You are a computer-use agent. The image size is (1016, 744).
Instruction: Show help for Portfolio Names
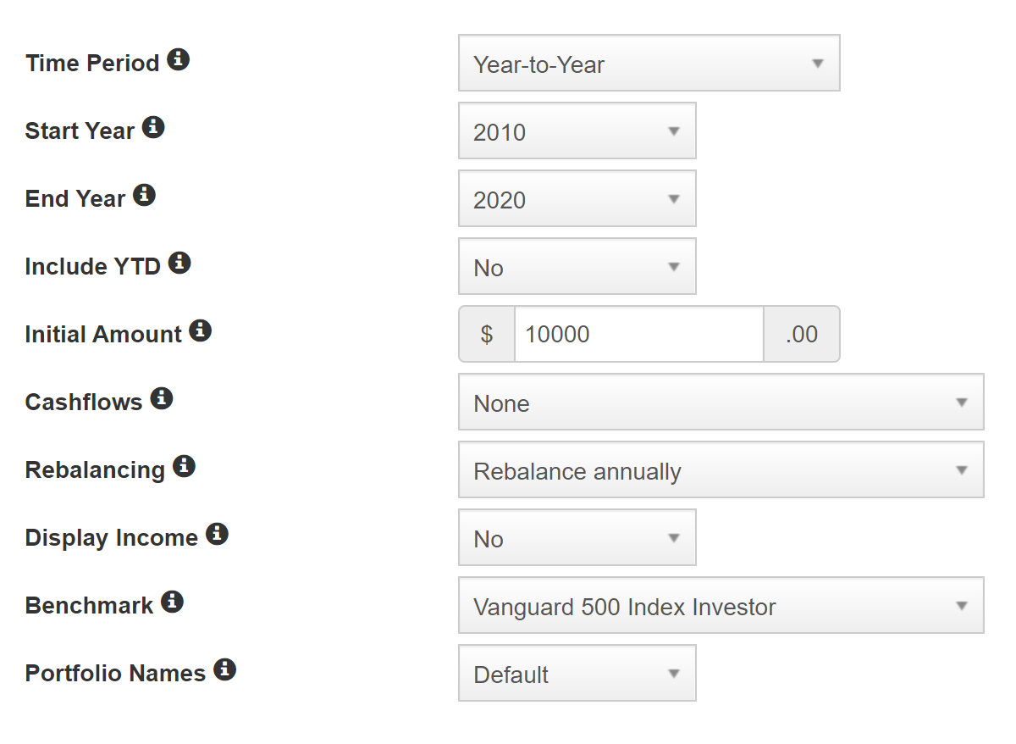click(x=224, y=670)
